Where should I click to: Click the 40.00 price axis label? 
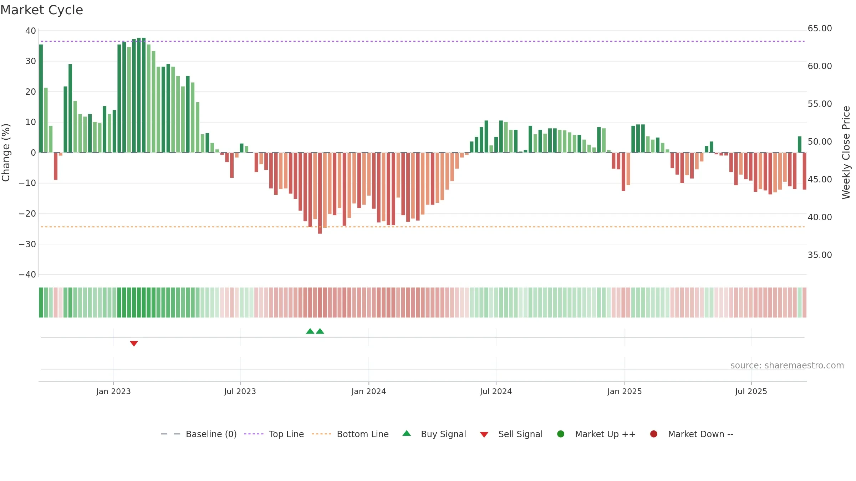tap(820, 217)
